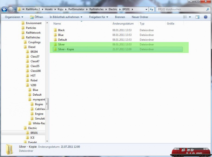The image size is (212, 157).
Task: Select the Default folder icon in file list
Action: click(x=55, y=40)
